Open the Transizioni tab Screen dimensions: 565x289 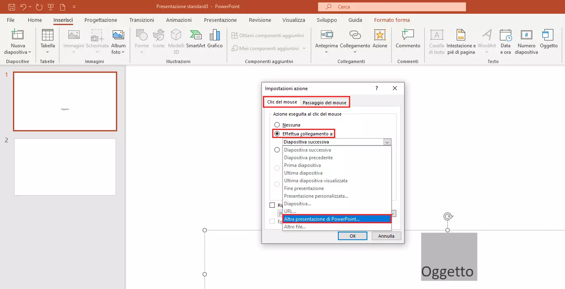pos(141,20)
